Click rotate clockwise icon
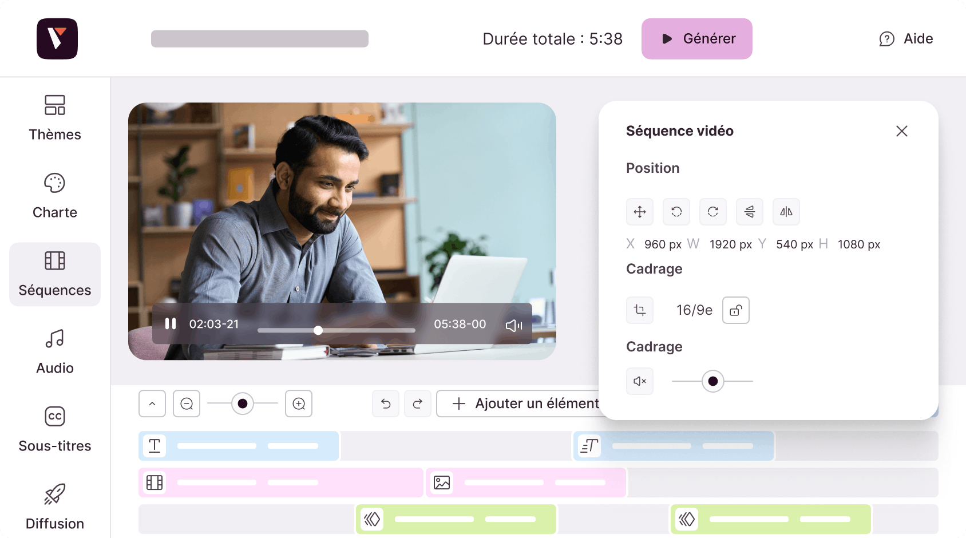 click(x=713, y=212)
